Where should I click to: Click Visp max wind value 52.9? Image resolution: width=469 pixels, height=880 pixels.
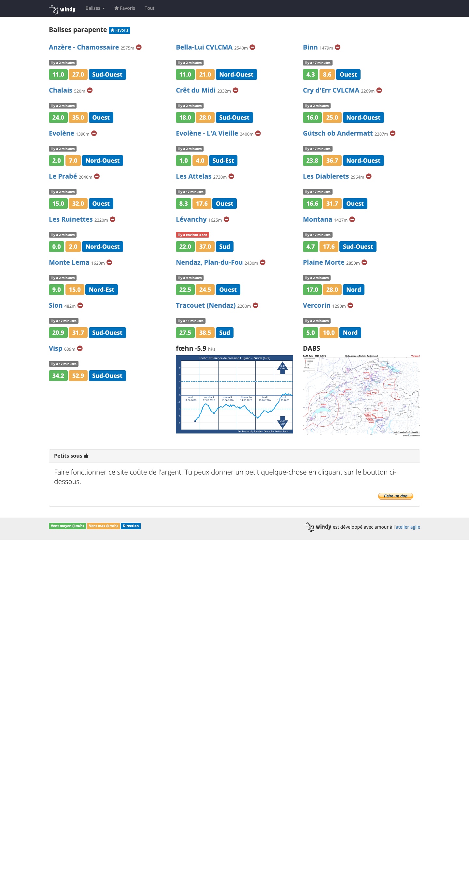tap(78, 376)
